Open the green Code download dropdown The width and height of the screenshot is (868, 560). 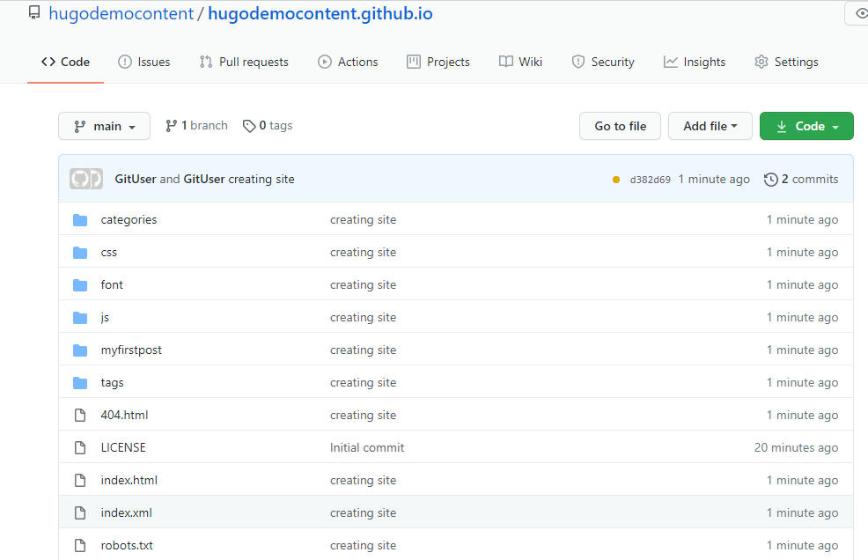point(805,125)
